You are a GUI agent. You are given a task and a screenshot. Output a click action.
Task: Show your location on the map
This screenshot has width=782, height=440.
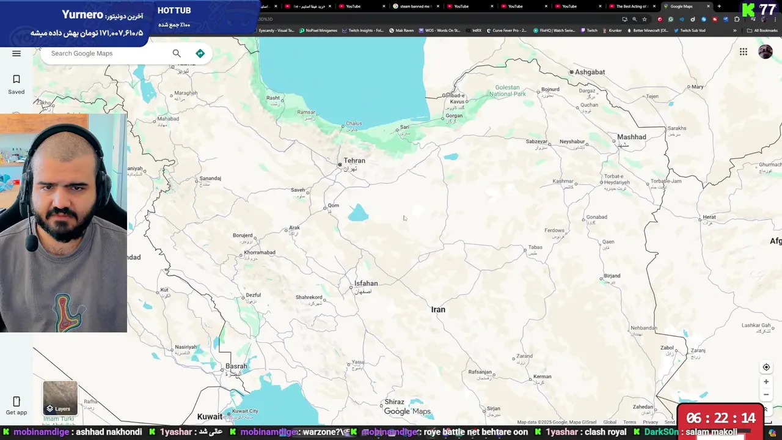pos(766,367)
